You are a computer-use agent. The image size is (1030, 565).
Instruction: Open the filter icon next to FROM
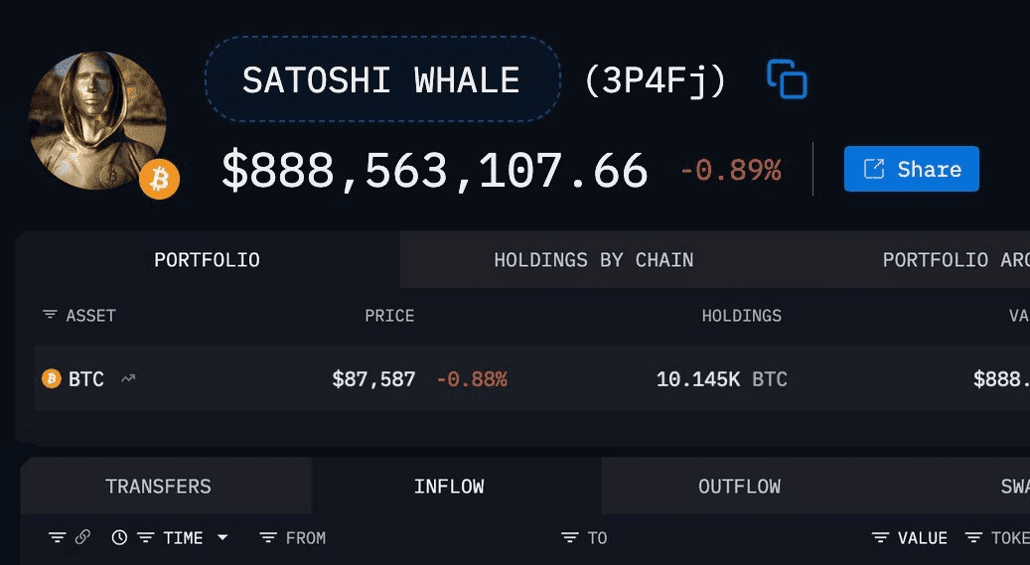coord(268,537)
